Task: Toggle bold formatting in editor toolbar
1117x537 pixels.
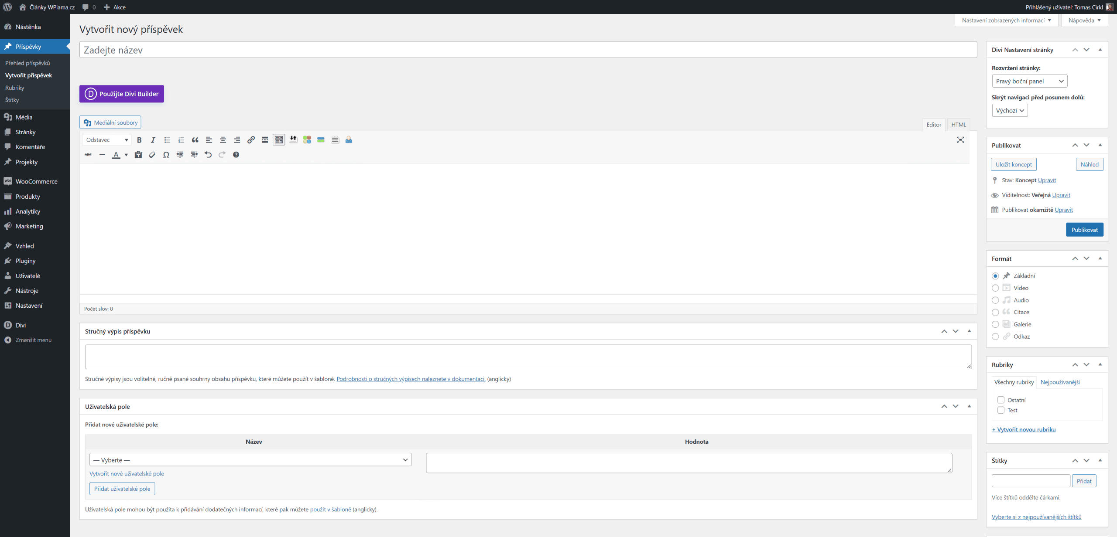Action: click(x=139, y=140)
